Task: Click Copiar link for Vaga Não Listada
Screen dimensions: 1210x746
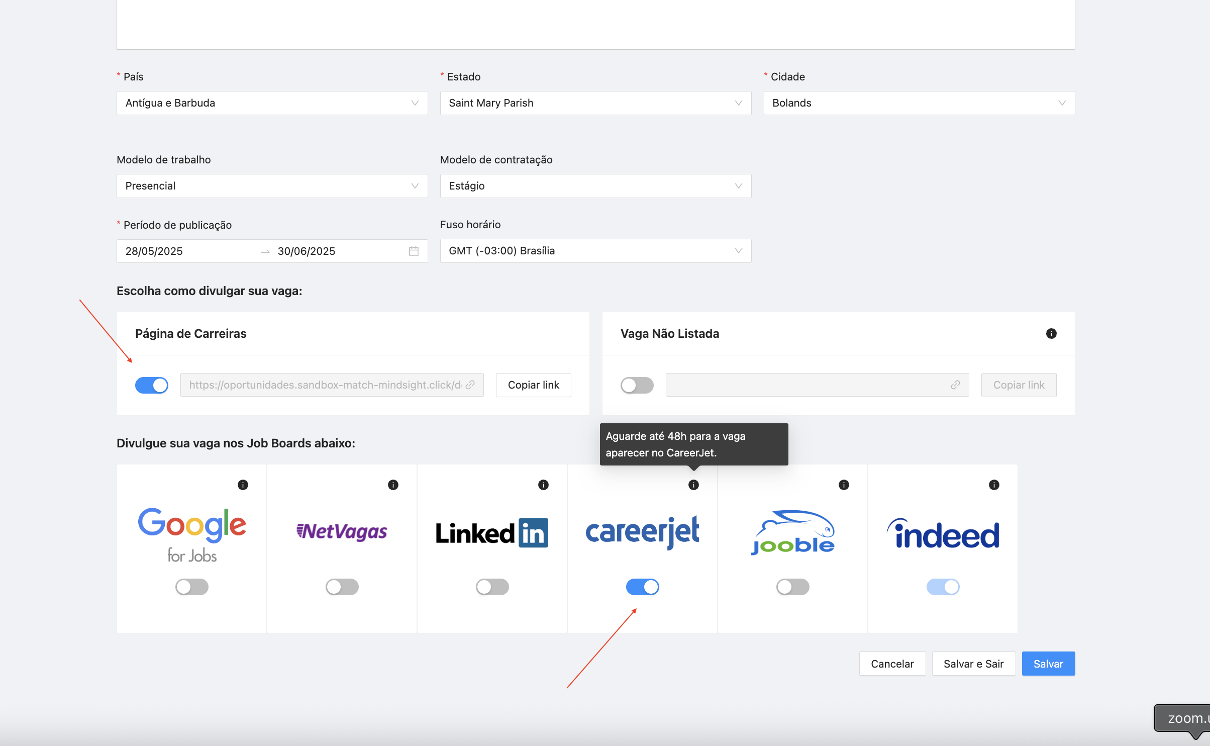Action: 1019,385
